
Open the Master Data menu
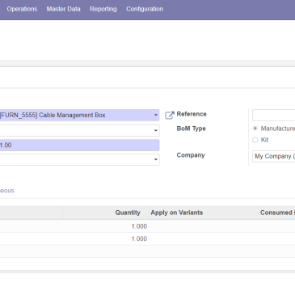click(x=63, y=9)
